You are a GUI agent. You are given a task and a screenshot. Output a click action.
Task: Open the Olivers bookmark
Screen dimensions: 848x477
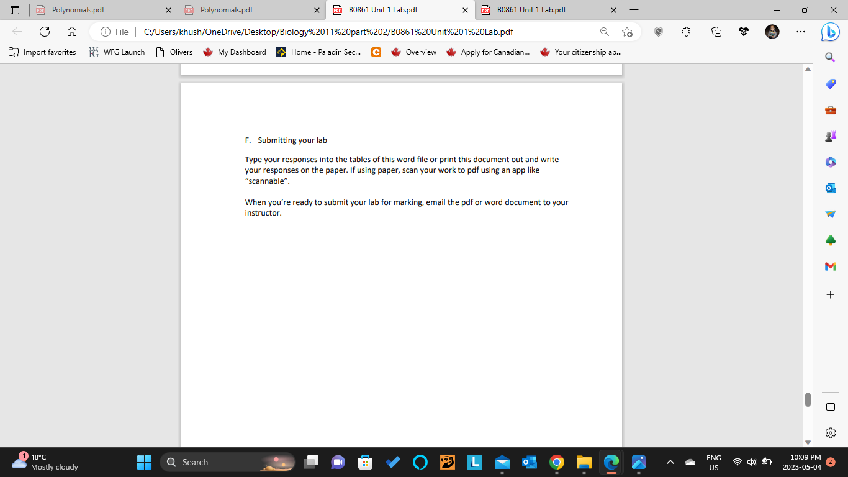click(174, 52)
